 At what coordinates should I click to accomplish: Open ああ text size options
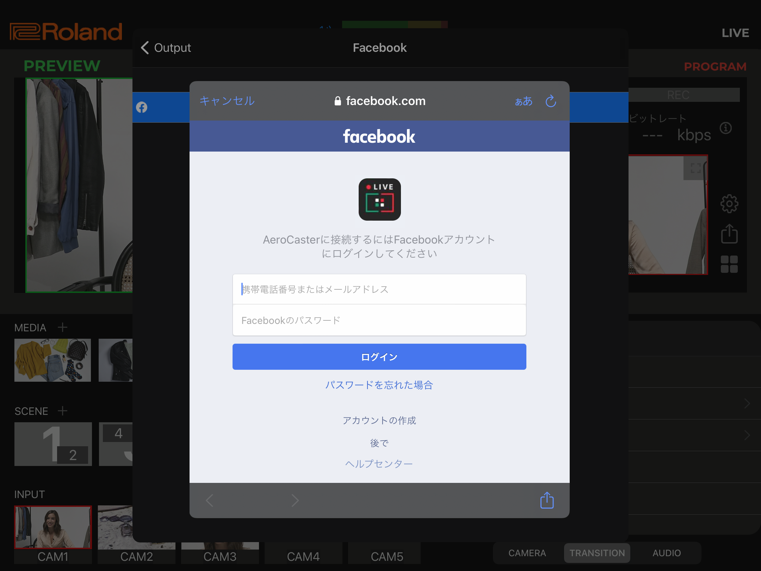(x=524, y=101)
